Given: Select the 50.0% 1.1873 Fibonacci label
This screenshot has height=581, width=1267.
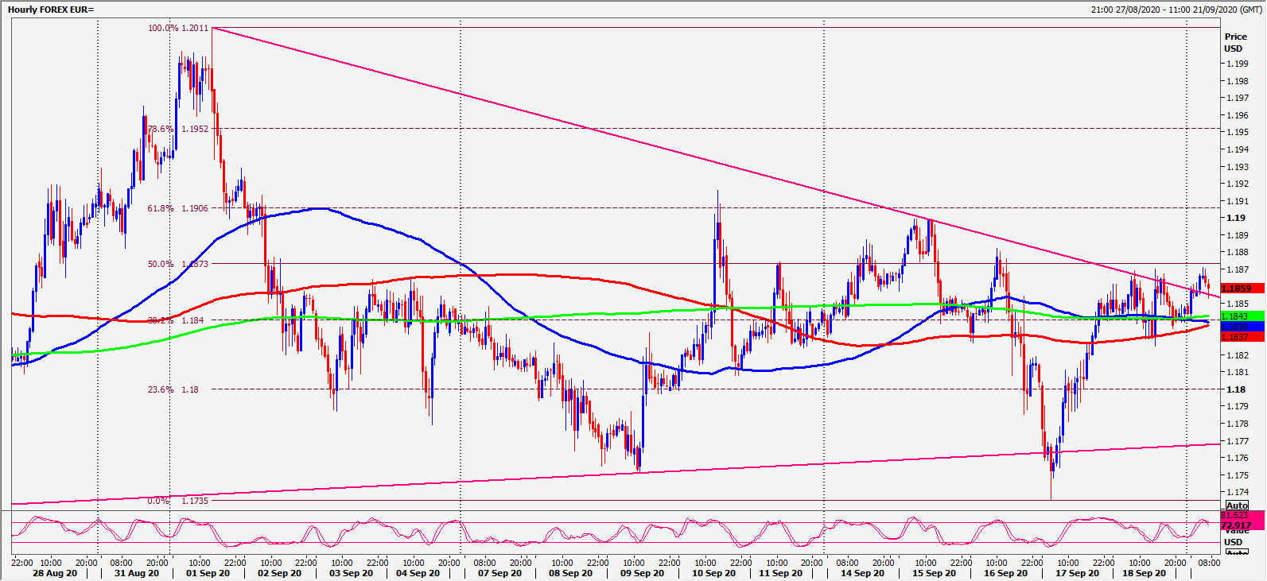Looking at the screenshot, I should [178, 264].
